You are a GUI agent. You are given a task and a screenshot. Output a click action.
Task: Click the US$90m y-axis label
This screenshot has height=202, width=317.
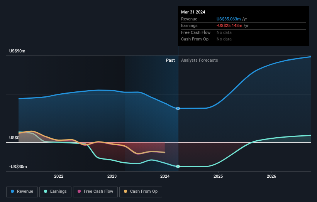click(x=17, y=51)
